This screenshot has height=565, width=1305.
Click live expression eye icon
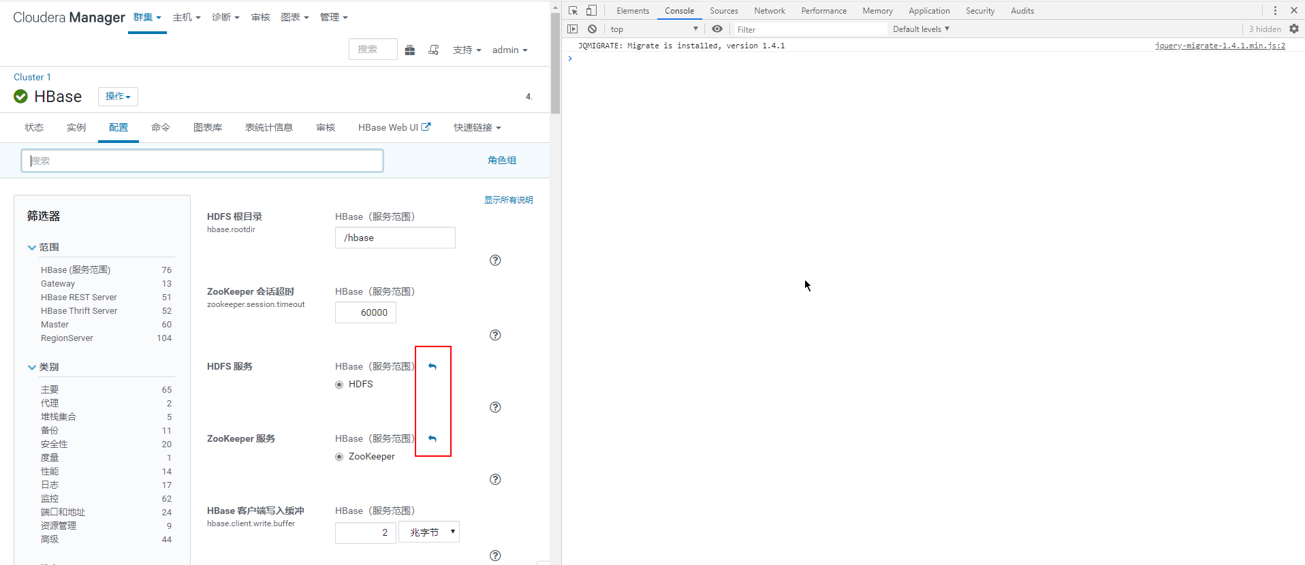(717, 29)
